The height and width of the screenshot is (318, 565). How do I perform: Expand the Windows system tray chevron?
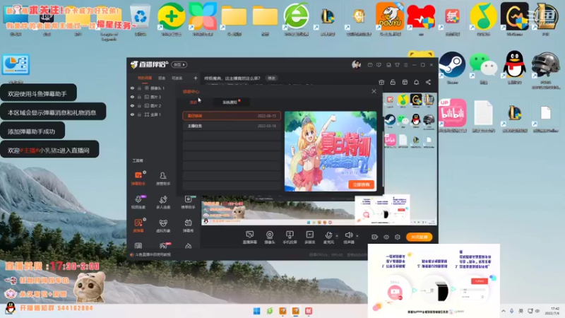coord(504,311)
